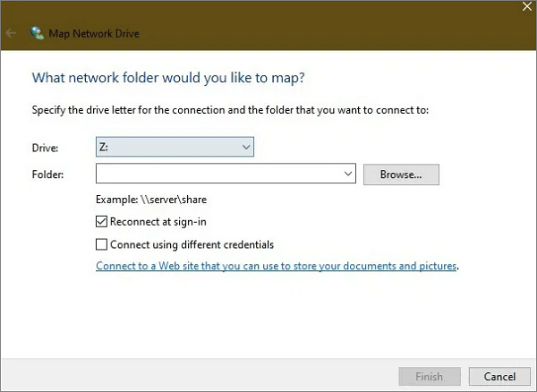Toggle the Reconnect at sign-in checkbox
537x392 pixels.
click(102, 222)
